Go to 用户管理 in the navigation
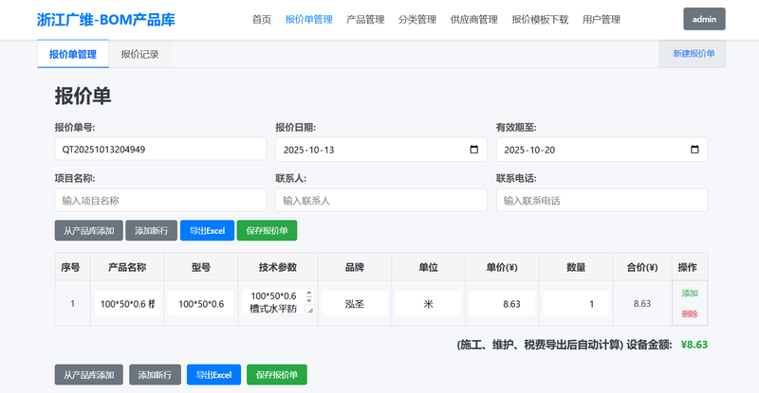This screenshot has width=759, height=393. [x=601, y=19]
